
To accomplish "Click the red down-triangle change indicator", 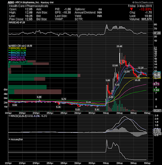I will 131,9.
